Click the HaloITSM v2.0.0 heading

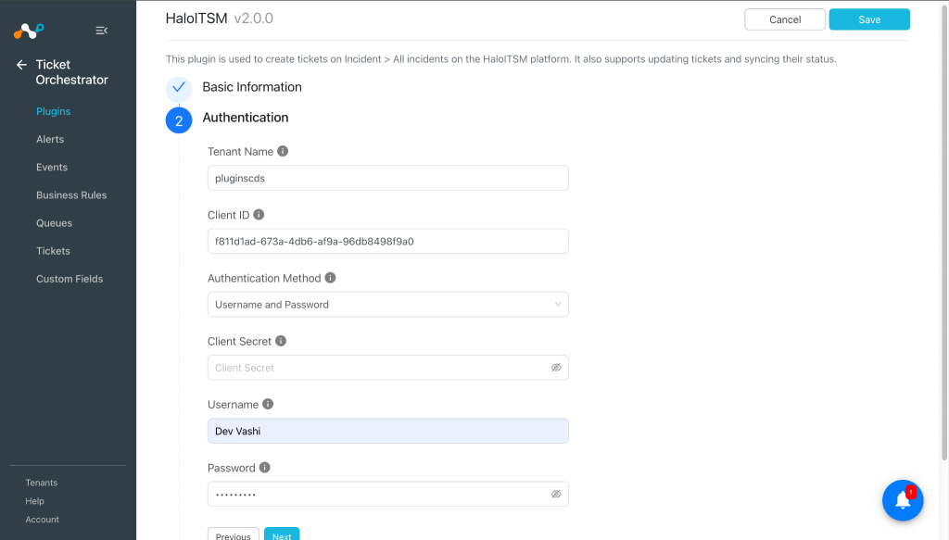219,19
